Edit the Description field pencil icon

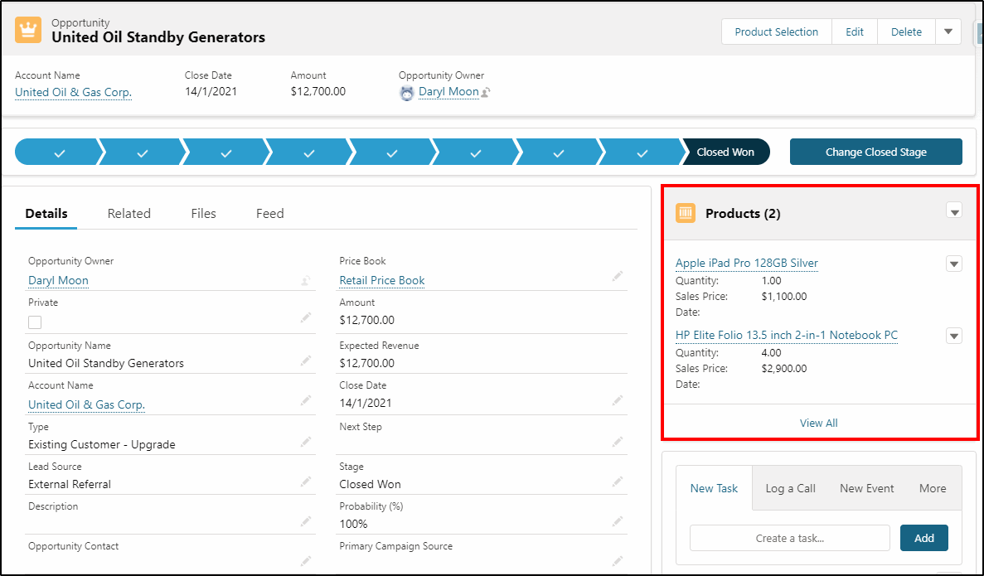tap(306, 520)
